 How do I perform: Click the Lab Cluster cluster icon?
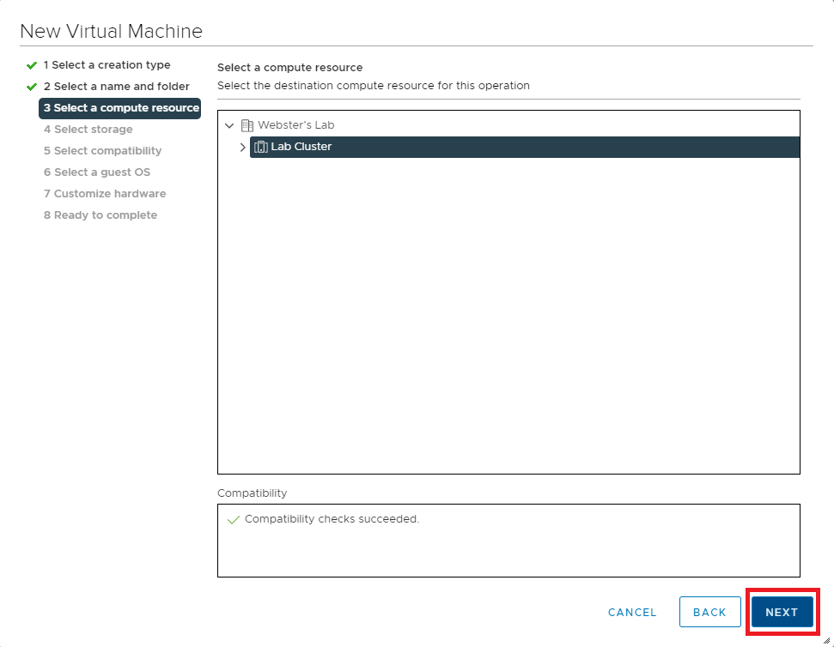261,147
